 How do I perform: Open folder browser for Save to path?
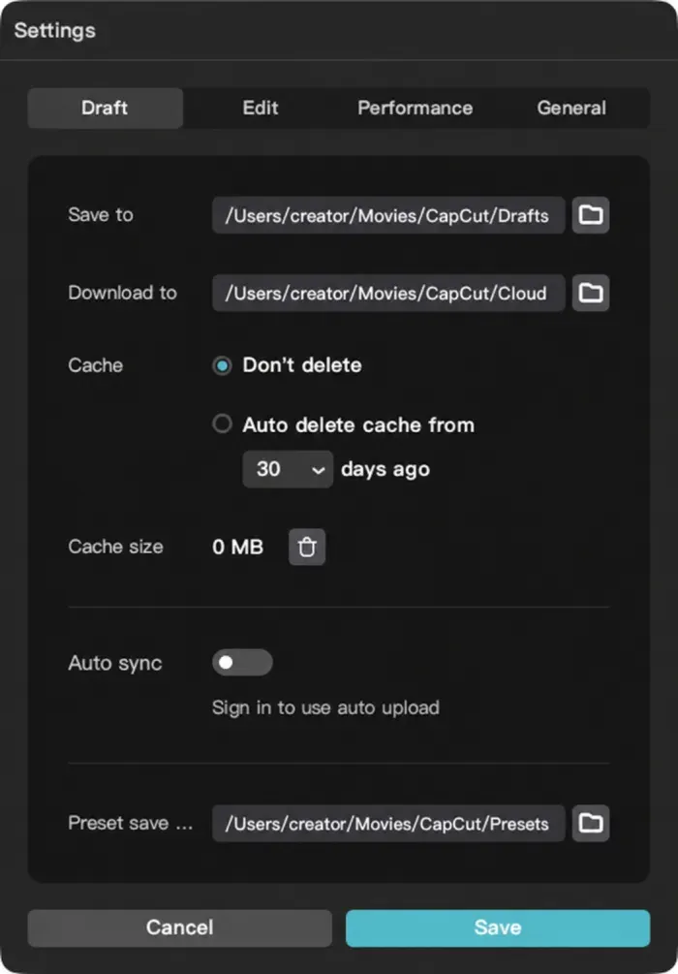(591, 215)
